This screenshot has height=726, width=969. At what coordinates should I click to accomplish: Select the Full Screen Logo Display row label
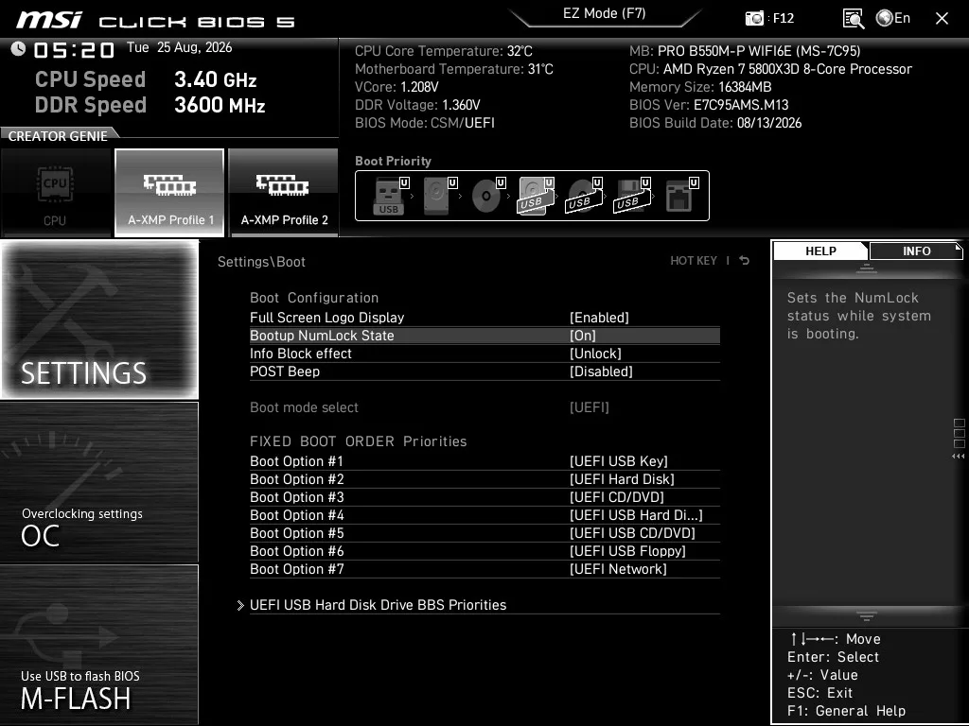coord(326,318)
